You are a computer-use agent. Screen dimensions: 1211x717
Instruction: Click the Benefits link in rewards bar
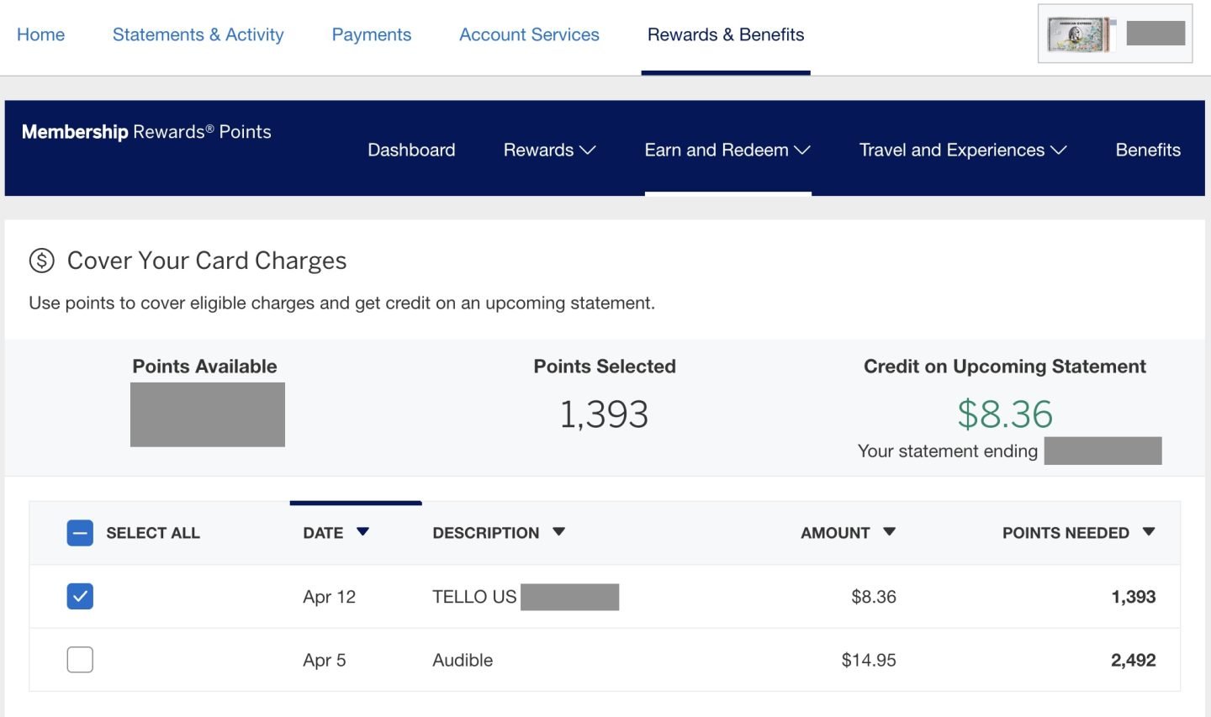[1147, 150]
